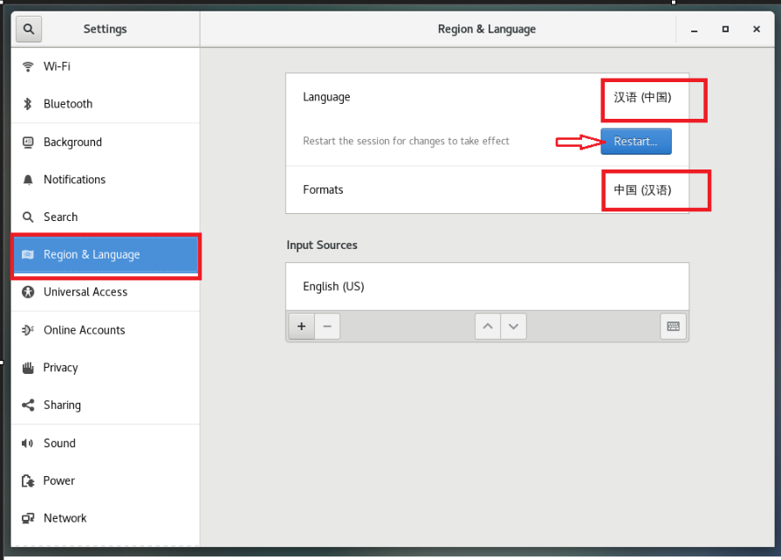Screen dimensions: 781x560
Task: Open Notifications settings
Action: pyautogui.click(x=106, y=179)
